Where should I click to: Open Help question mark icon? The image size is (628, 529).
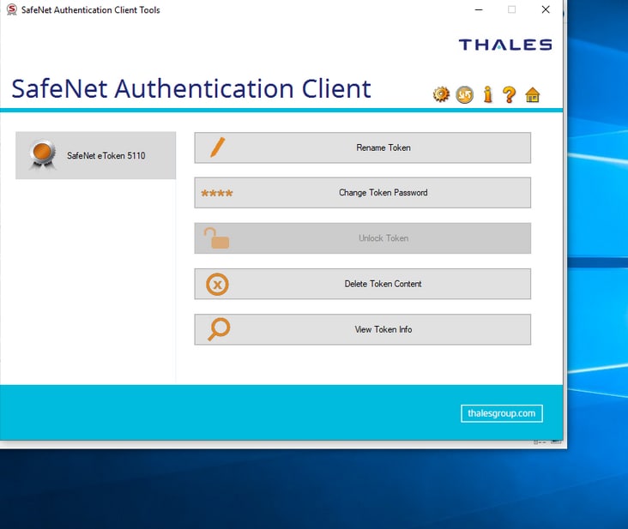[x=509, y=95]
